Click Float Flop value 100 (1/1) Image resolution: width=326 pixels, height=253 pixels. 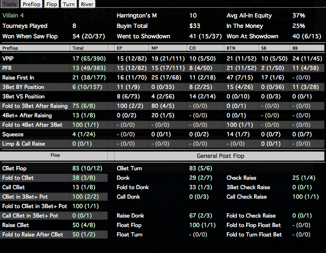coord(203,225)
